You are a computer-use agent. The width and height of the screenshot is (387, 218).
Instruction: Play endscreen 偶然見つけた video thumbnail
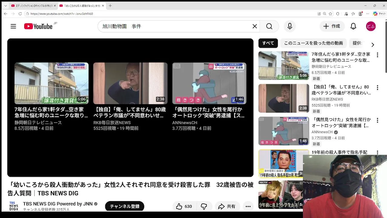pos(209,83)
